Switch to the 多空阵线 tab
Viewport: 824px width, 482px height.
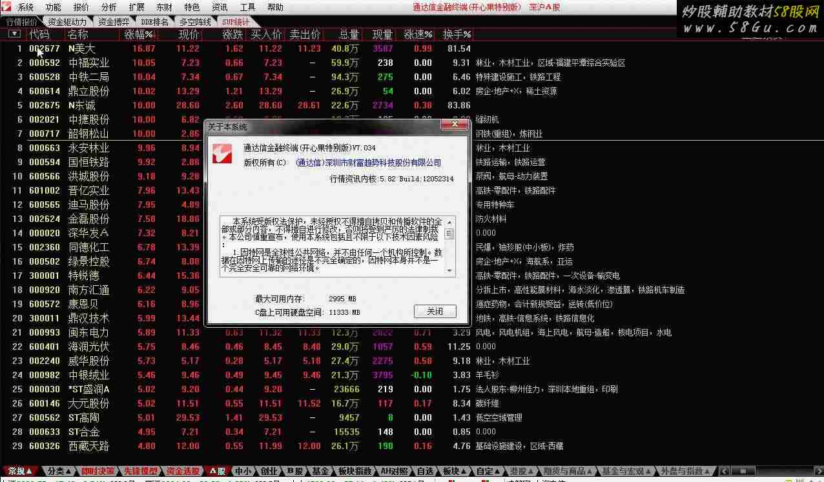tap(196, 21)
